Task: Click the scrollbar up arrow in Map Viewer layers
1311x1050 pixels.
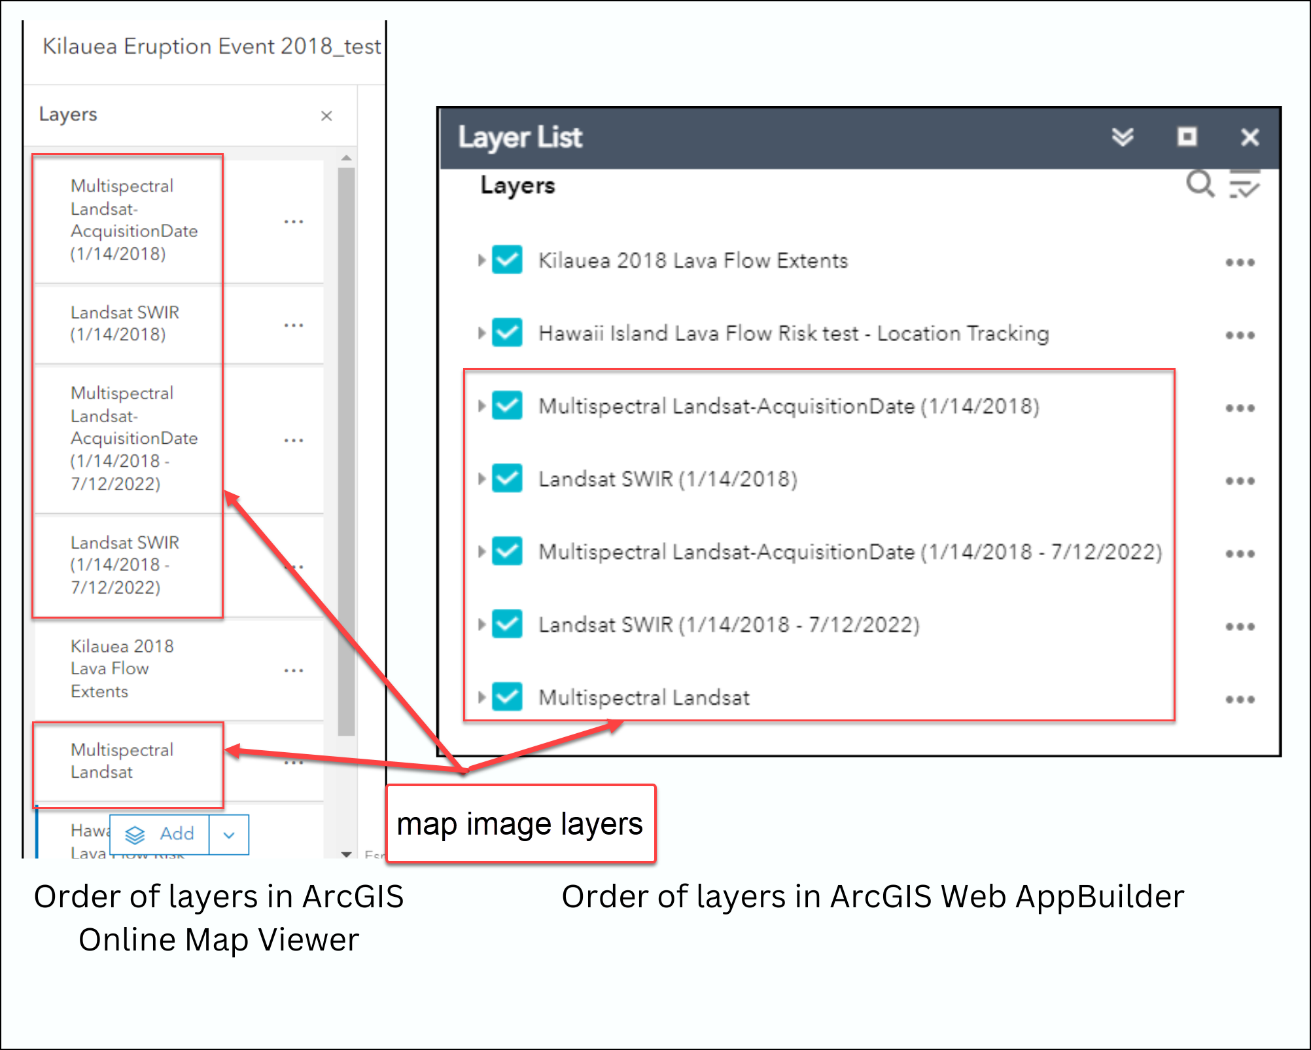Action: [347, 158]
